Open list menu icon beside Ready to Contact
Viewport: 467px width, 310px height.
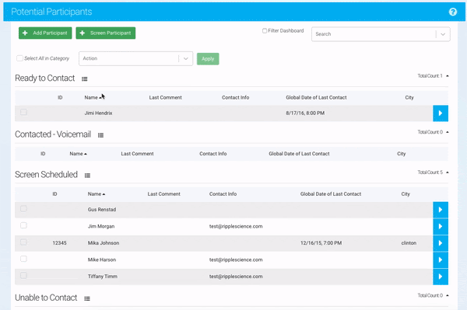click(x=85, y=79)
